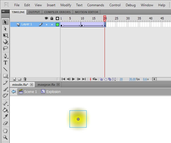This screenshot has width=171, height=143.
Task: Toggle visibility dot for Layer 1
Action: tap(46, 25)
